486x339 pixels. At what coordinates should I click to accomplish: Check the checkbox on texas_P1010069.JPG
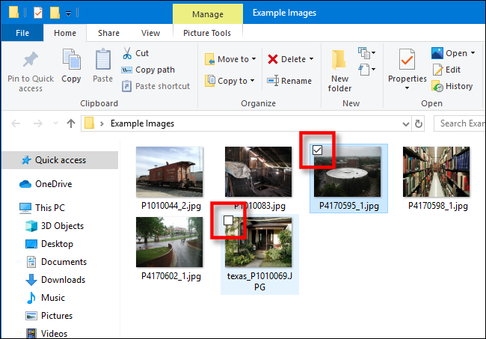tap(229, 220)
